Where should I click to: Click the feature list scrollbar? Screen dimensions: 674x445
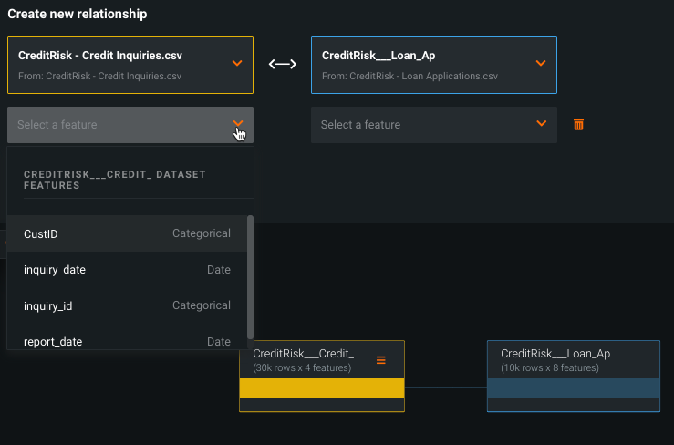coord(250,274)
